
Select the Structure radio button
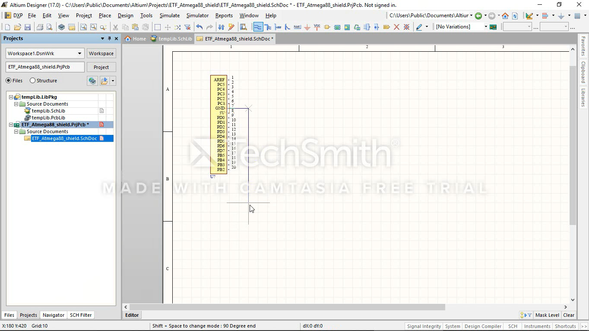pyautogui.click(x=32, y=81)
